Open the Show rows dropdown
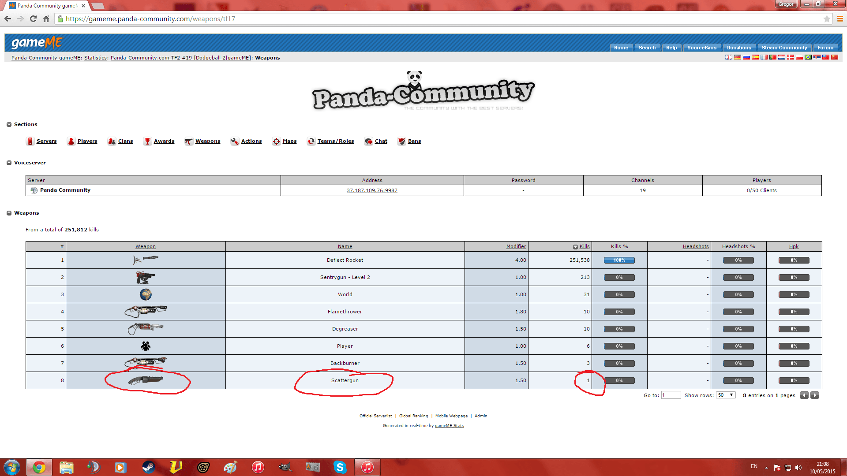The height and width of the screenshot is (476, 847). pyautogui.click(x=725, y=395)
